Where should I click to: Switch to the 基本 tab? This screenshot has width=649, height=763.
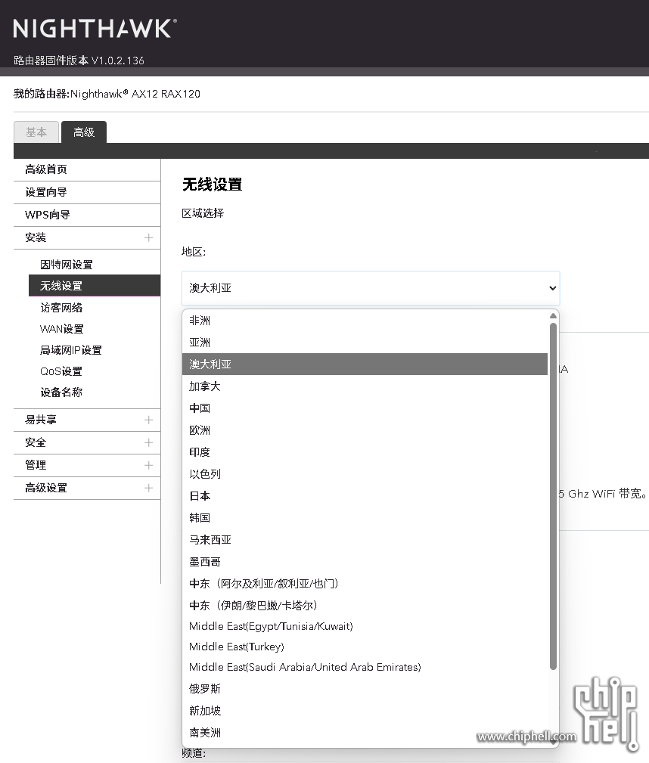(36, 132)
